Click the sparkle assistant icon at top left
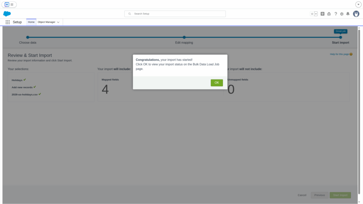This screenshot has height=204, width=363. (7, 5)
